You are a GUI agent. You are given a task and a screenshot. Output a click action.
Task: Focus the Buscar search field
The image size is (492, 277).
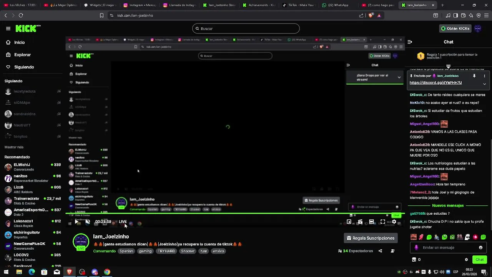[x=246, y=28]
